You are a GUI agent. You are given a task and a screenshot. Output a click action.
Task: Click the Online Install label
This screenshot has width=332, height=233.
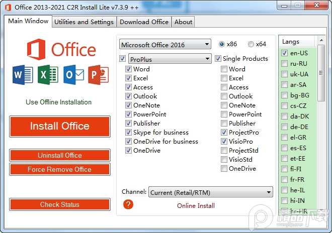pos(196,206)
